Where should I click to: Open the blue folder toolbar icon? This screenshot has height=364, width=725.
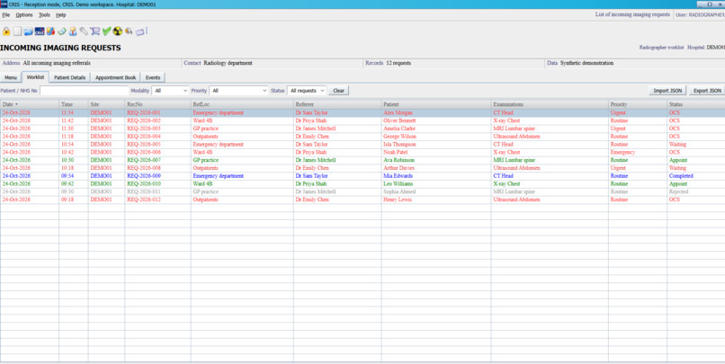click(28, 31)
